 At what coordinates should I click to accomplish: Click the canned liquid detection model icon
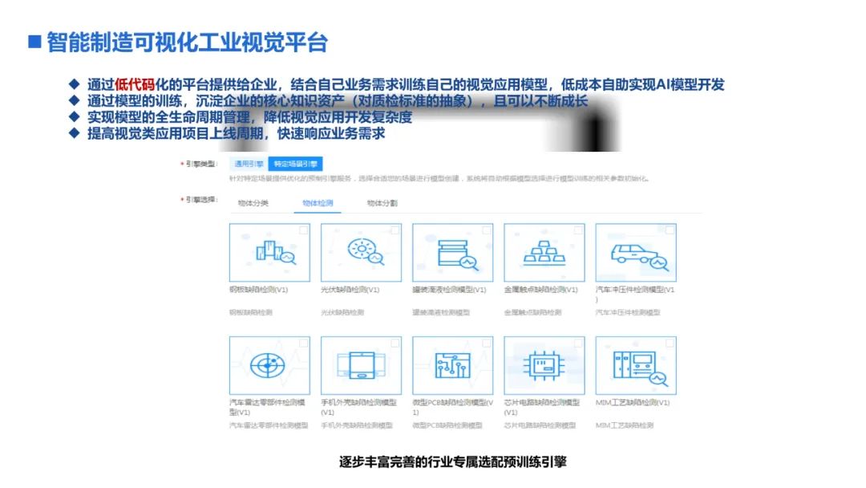[x=457, y=254]
